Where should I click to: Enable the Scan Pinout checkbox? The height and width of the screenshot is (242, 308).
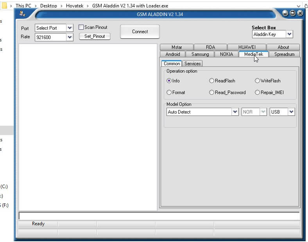[81, 27]
